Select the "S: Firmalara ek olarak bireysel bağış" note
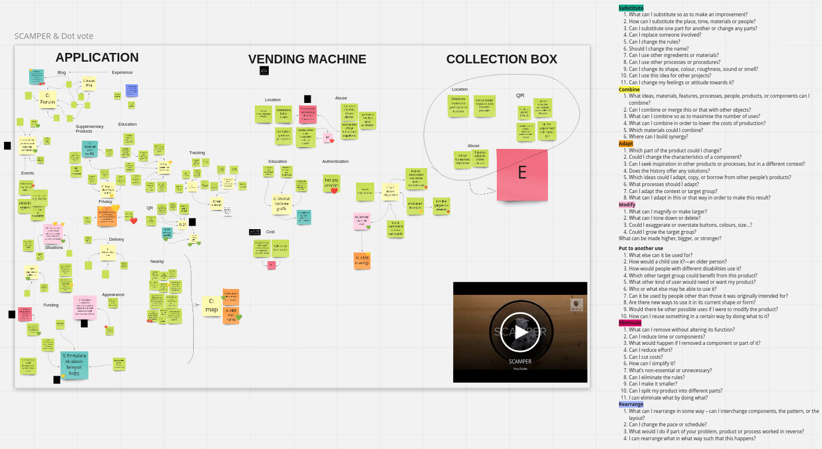 [74, 364]
